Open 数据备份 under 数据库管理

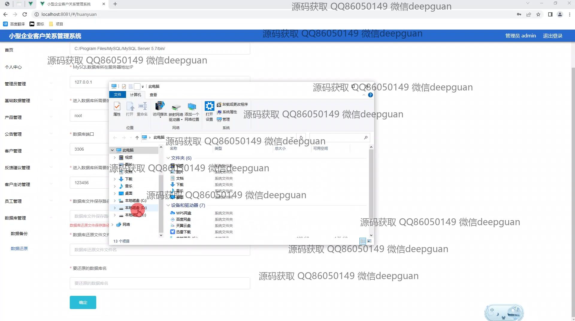[19, 234]
